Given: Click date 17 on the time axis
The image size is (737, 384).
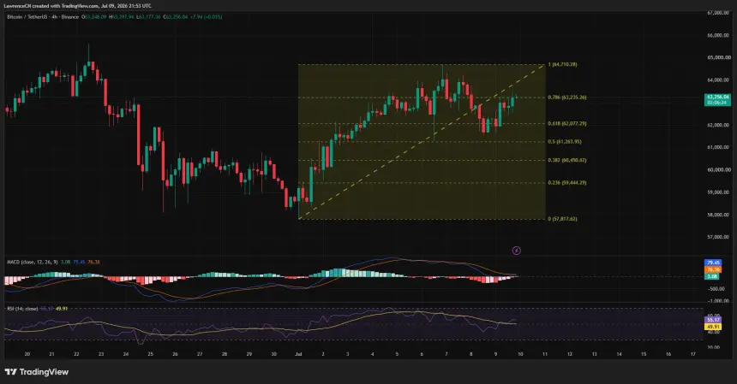Looking at the screenshot, I should [x=692, y=354].
